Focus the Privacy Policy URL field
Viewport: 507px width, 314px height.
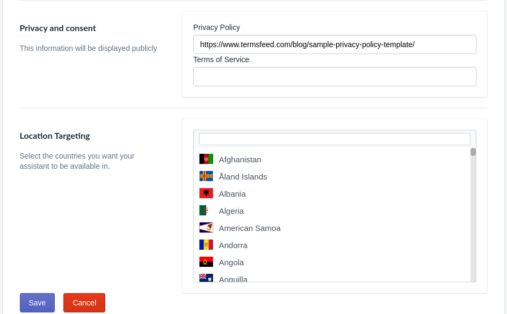click(x=335, y=44)
